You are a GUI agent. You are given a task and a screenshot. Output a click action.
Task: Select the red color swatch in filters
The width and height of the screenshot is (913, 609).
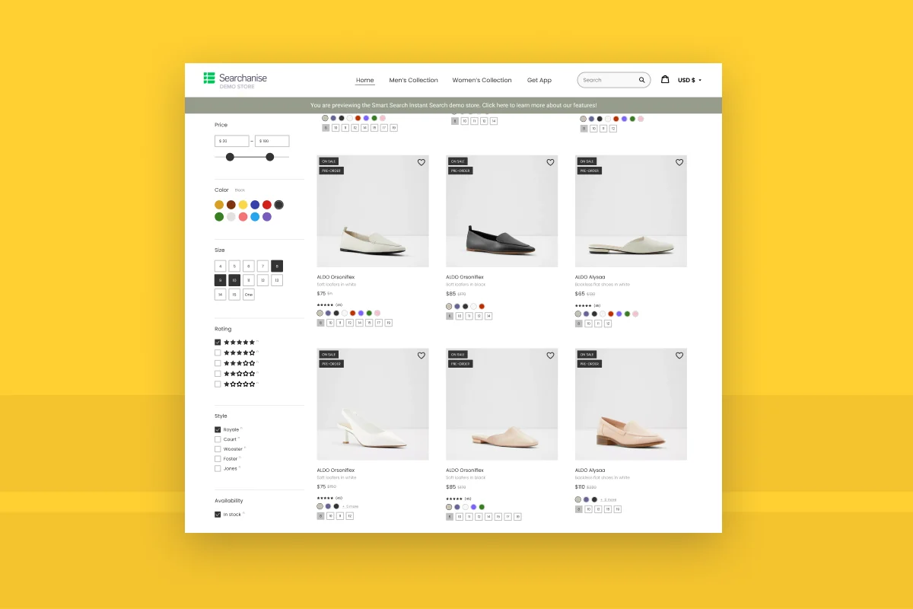click(x=267, y=205)
